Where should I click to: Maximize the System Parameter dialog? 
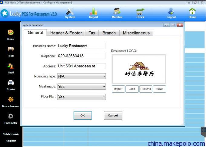point(173,25)
